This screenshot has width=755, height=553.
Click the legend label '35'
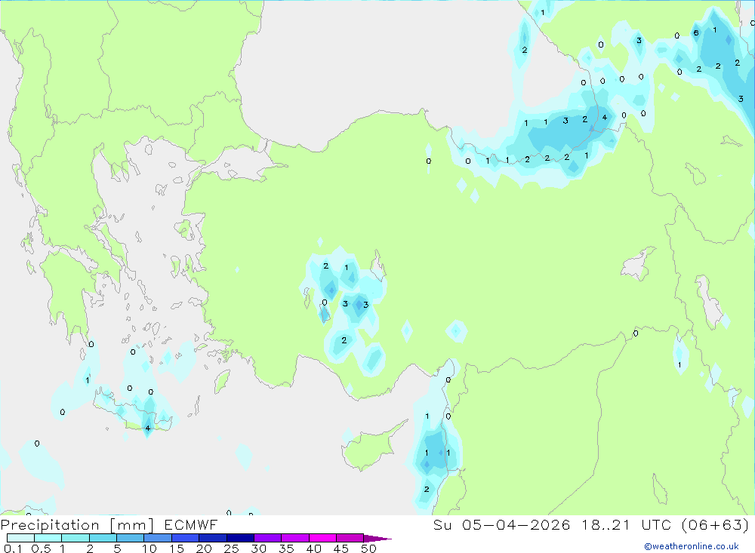286,548
